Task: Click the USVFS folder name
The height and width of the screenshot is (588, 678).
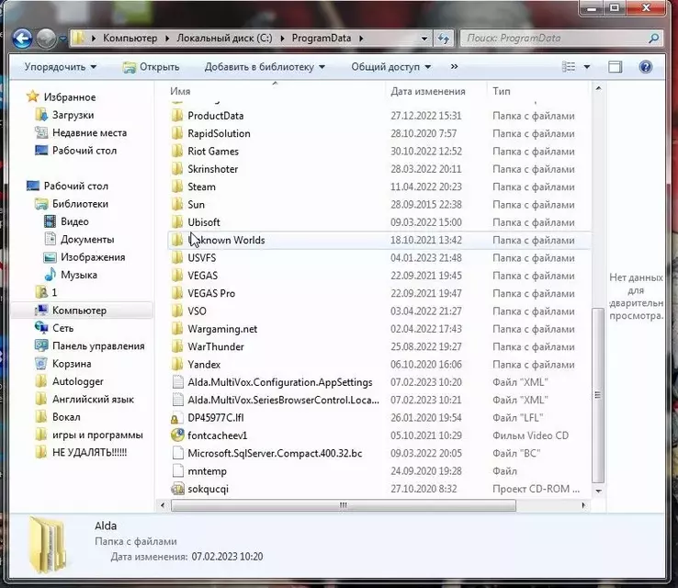Action: click(201, 257)
